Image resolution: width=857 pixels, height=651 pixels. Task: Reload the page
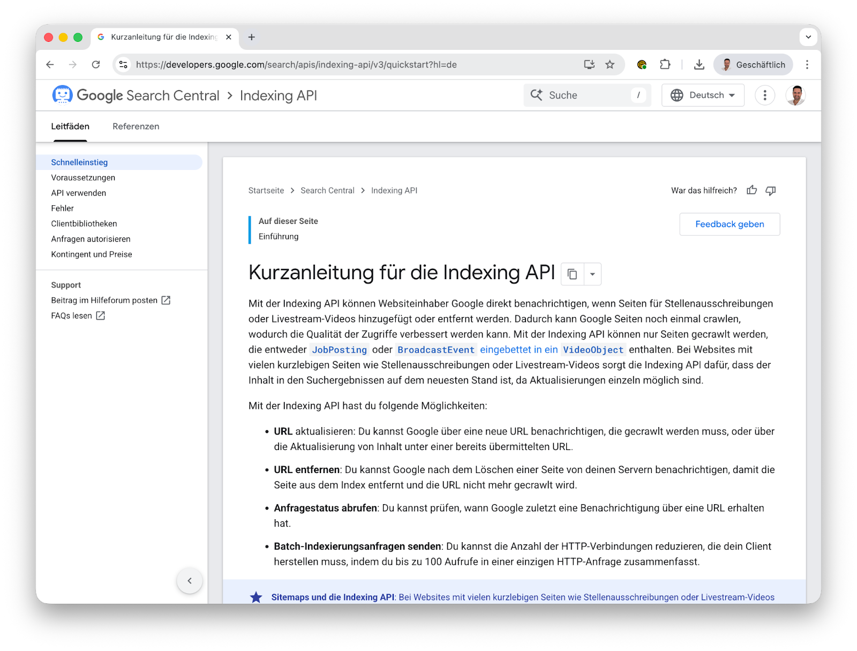tap(96, 65)
